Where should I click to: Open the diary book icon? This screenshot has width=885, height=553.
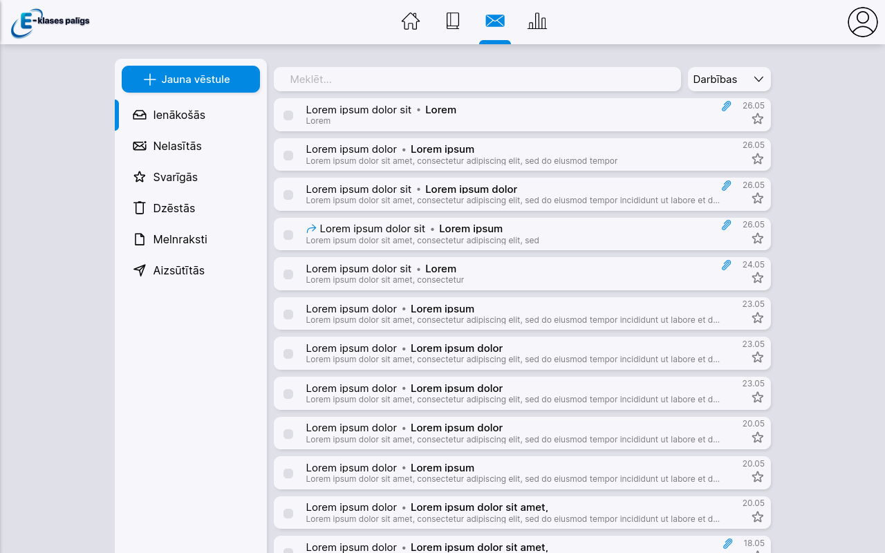pyautogui.click(x=453, y=21)
